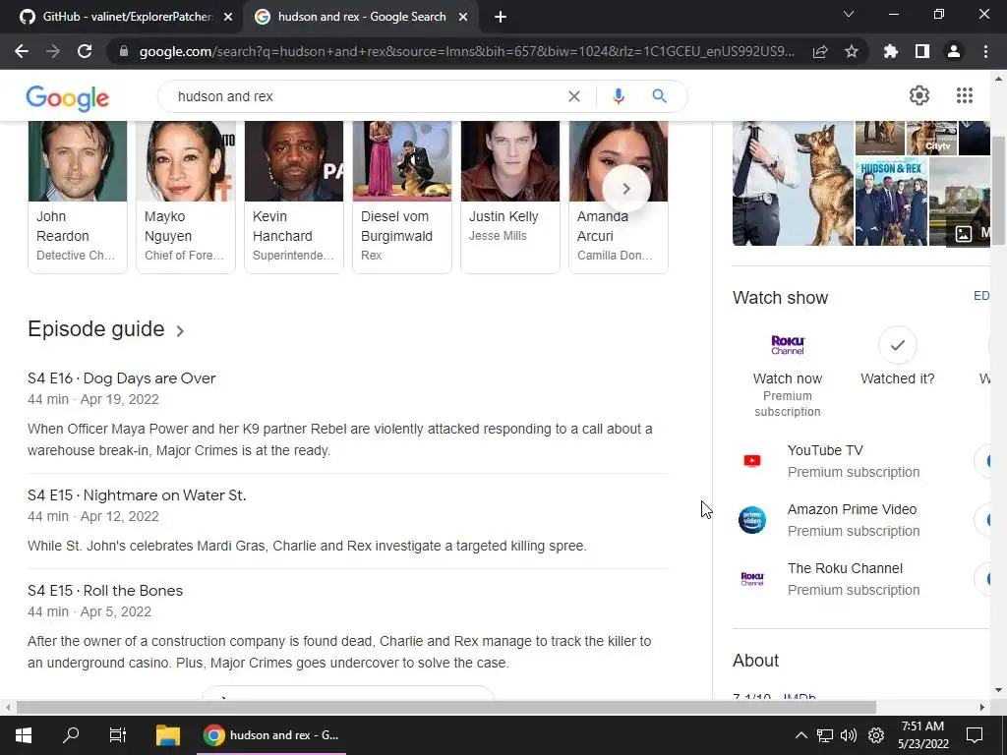Close the GitHub ExplorerPatcher tab
The height and width of the screenshot is (755, 1007).
pyautogui.click(x=228, y=17)
